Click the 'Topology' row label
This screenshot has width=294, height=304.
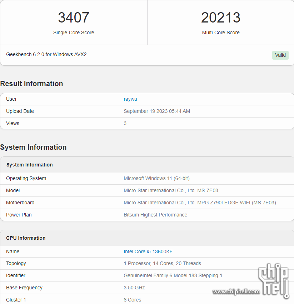(16, 264)
